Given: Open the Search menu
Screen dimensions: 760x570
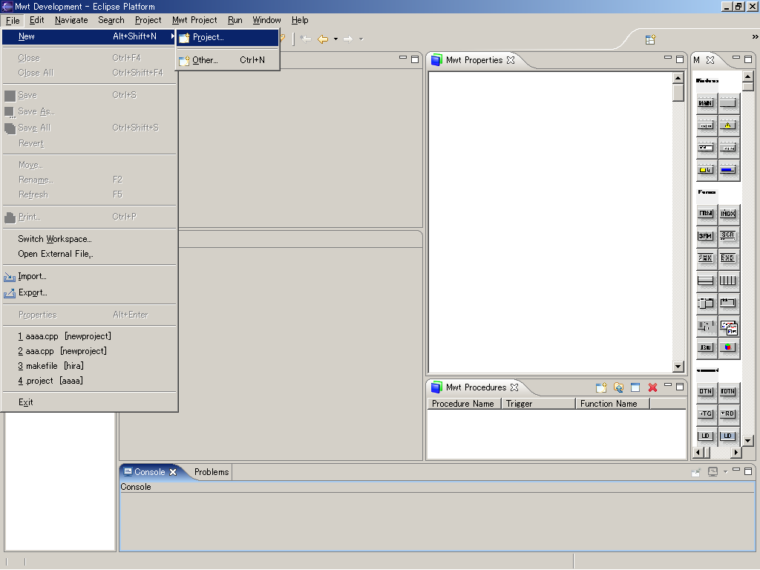Looking at the screenshot, I should [111, 20].
